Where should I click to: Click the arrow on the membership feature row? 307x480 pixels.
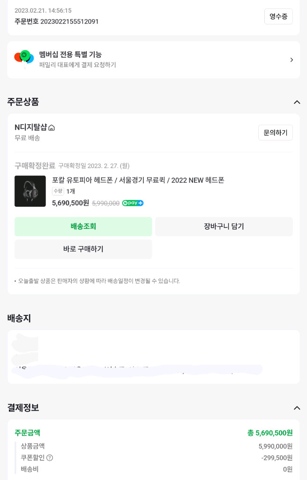tap(292, 60)
